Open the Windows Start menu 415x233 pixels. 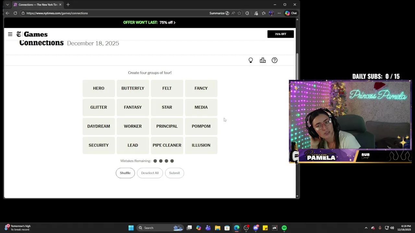131,228
